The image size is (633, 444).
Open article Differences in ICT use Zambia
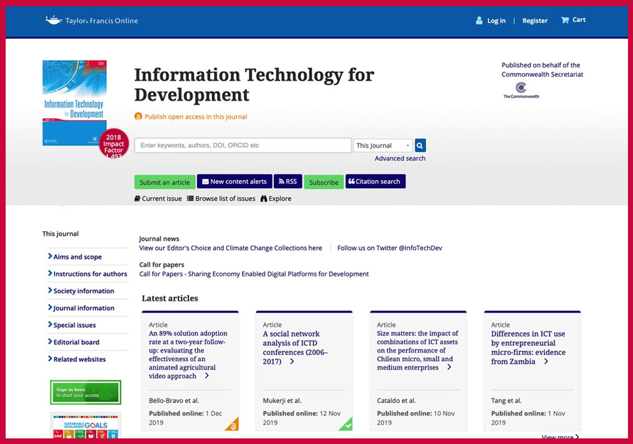pos(528,348)
